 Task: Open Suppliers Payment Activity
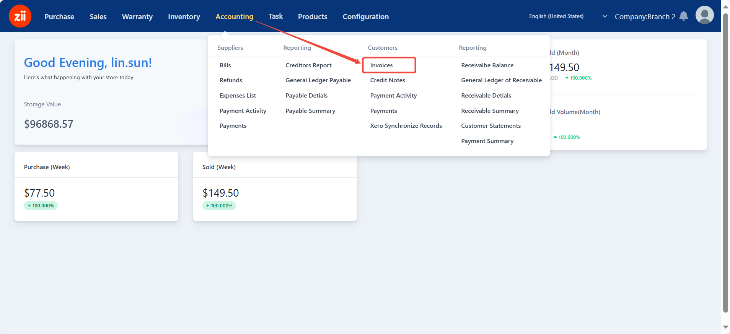tap(243, 111)
